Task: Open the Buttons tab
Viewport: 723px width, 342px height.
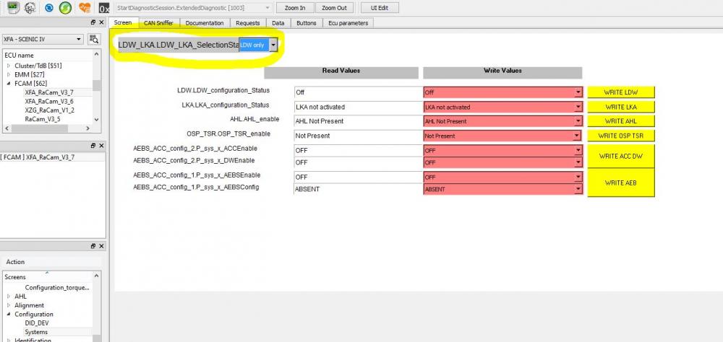Action: point(306,23)
